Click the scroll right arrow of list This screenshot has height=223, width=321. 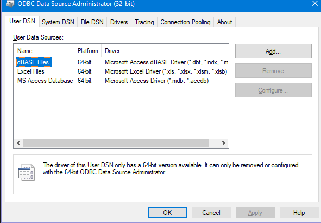click(x=224, y=143)
